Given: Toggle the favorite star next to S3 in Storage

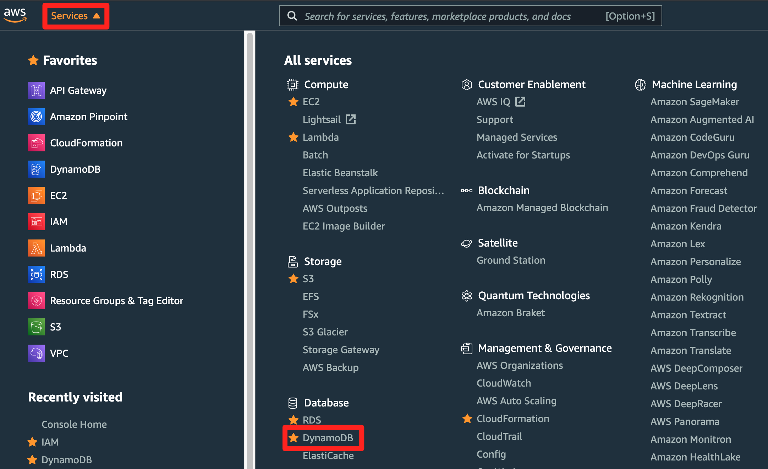Looking at the screenshot, I should click(x=294, y=279).
